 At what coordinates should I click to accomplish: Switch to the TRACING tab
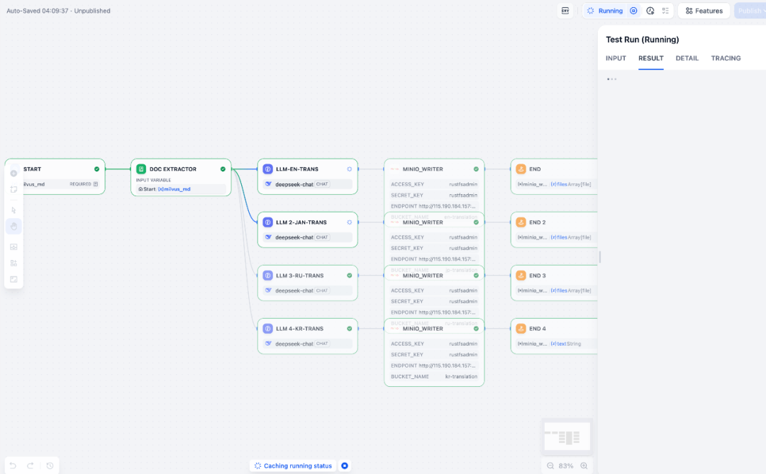[x=726, y=58]
